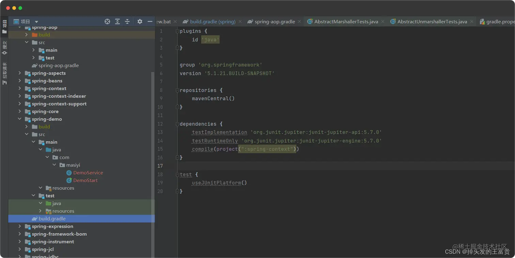Click the expand all icon in project panel
The image size is (515, 258).
(118, 21)
